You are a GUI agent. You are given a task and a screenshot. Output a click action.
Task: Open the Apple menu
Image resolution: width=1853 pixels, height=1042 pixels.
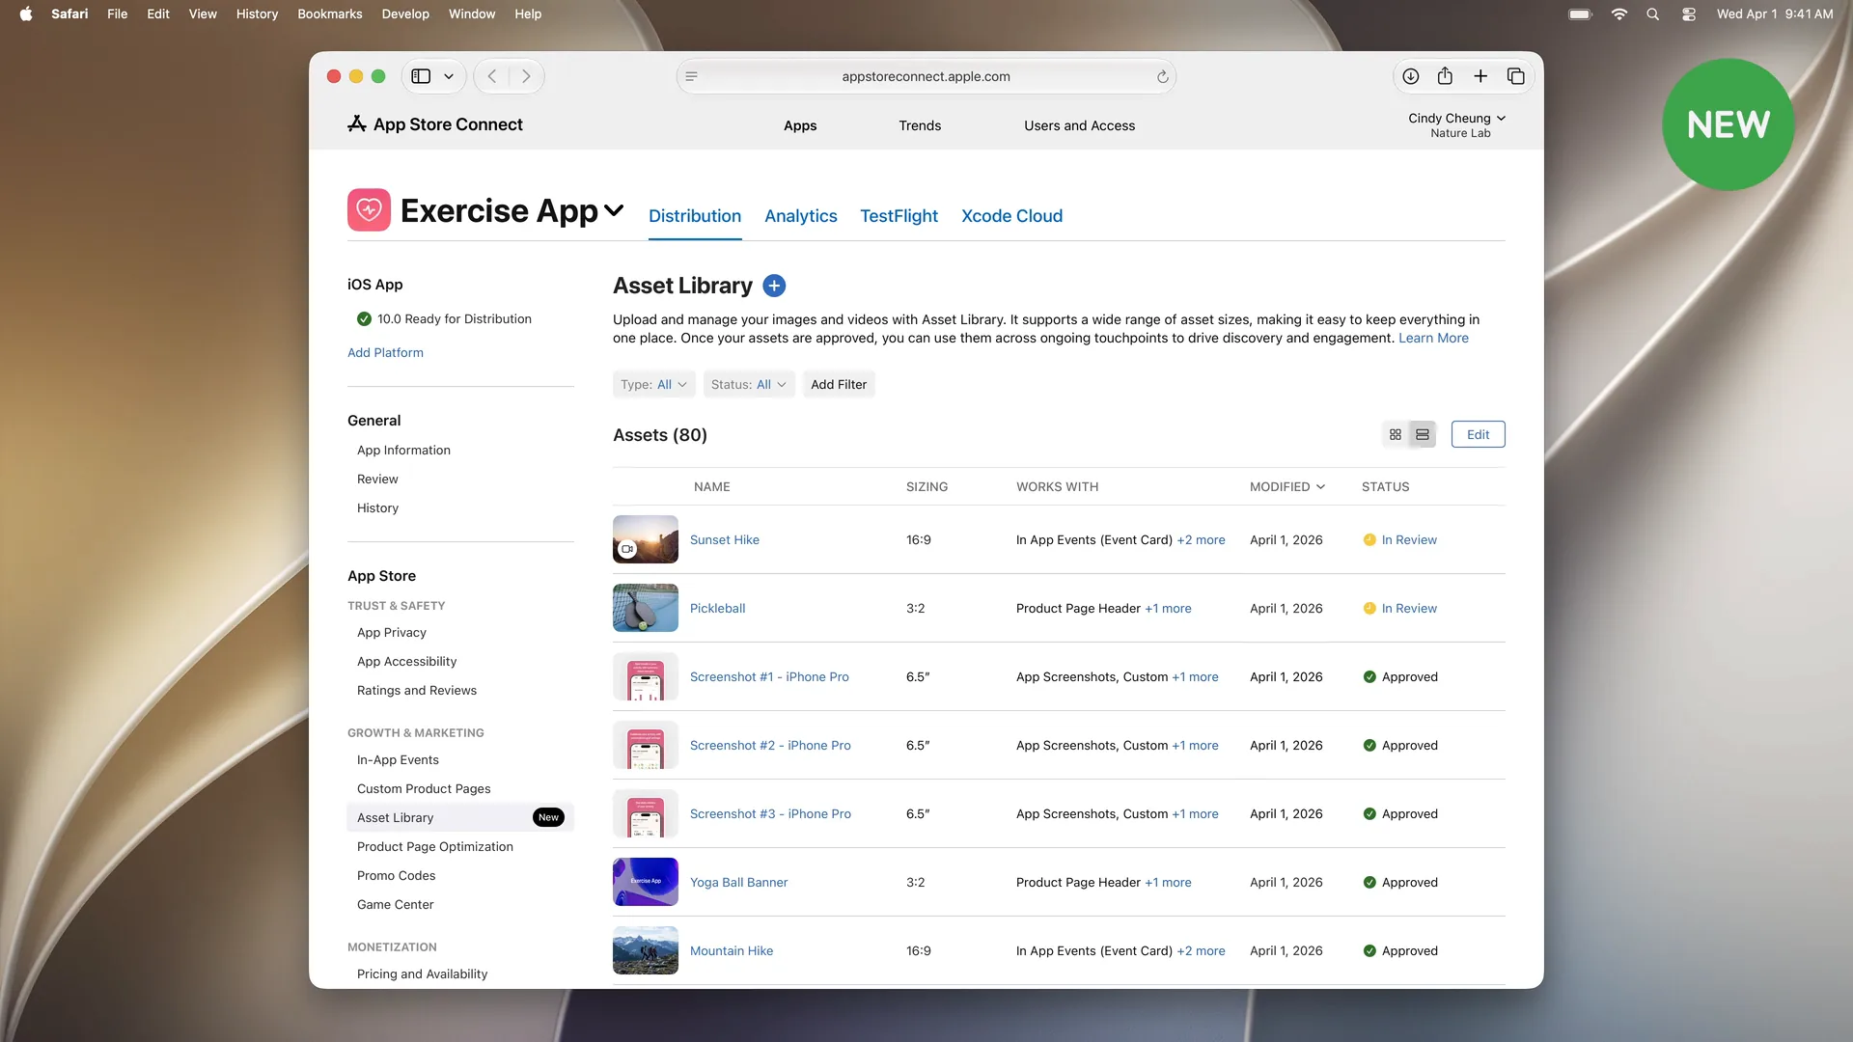[x=26, y=14]
